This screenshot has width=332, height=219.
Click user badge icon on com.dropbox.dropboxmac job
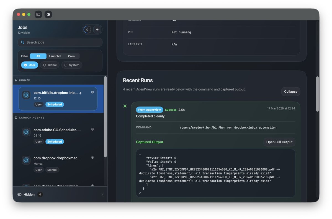pyautogui.click(x=92, y=158)
